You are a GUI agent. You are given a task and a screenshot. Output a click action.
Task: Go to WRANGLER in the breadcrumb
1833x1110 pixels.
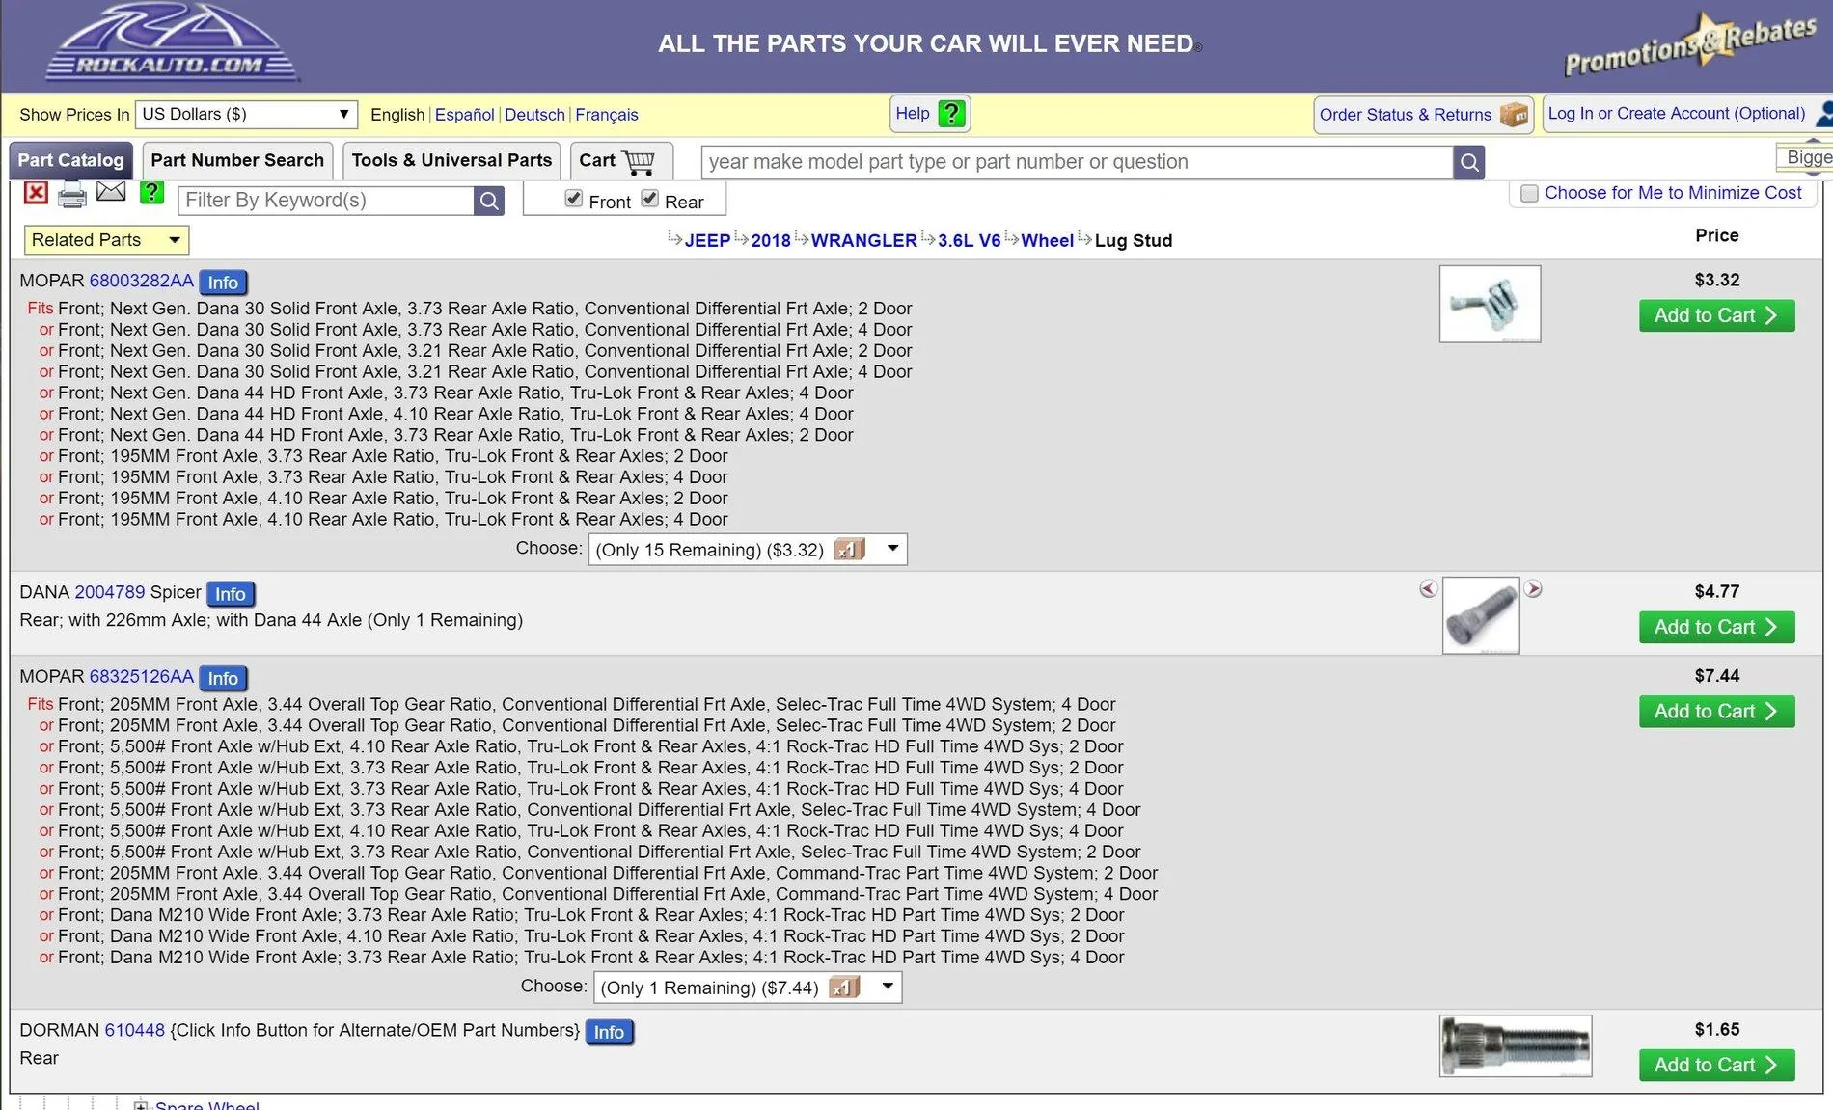(863, 241)
